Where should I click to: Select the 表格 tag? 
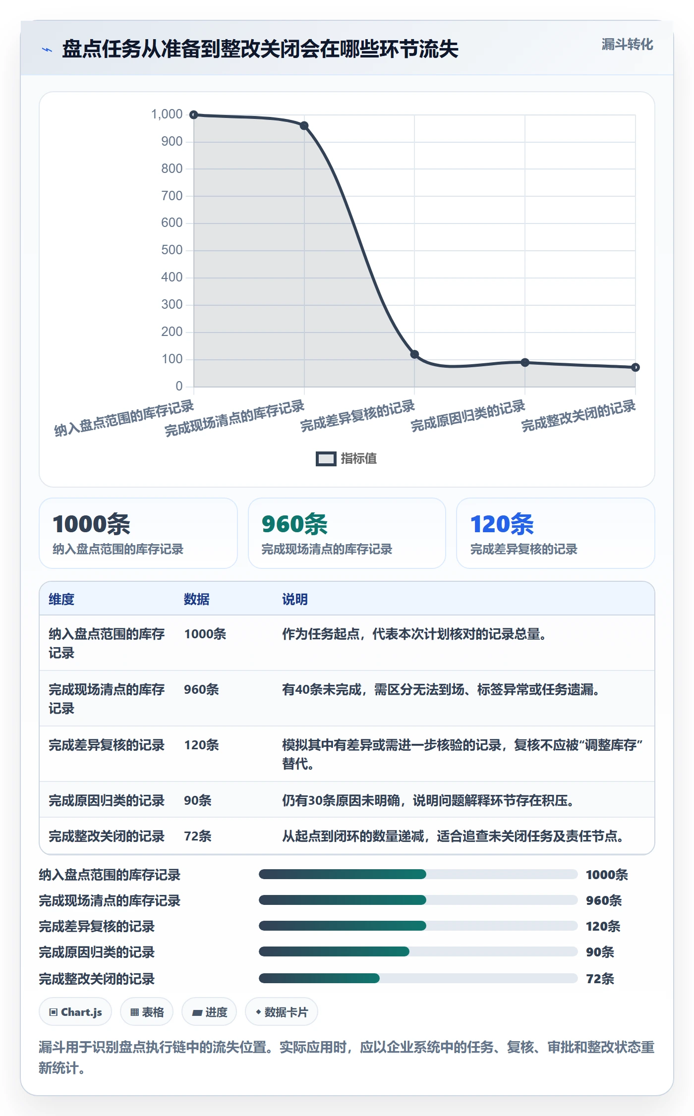click(x=147, y=1012)
